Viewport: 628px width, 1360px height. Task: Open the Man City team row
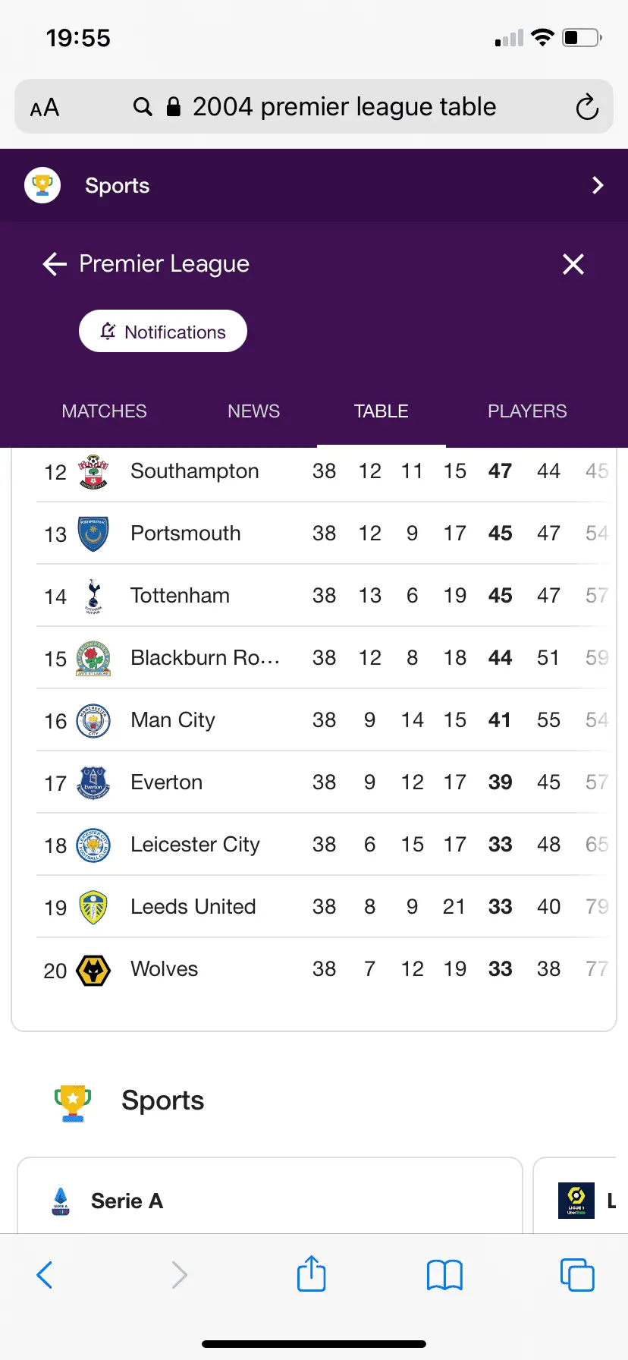(173, 720)
